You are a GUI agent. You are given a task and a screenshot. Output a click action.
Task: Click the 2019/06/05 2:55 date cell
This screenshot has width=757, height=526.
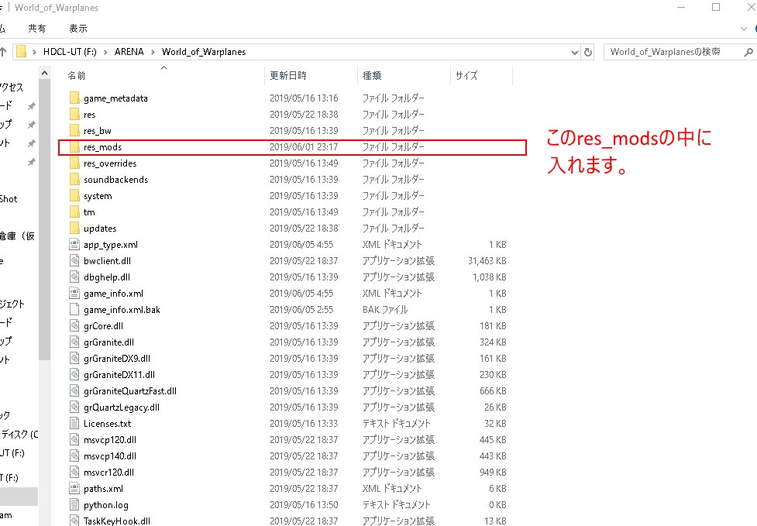click(x=301, y=309)
